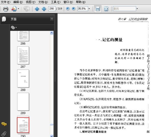Viewport: 151px width, 137px height.
Task: Select blank page 289 thumbnail
Action: coord(23,102)
